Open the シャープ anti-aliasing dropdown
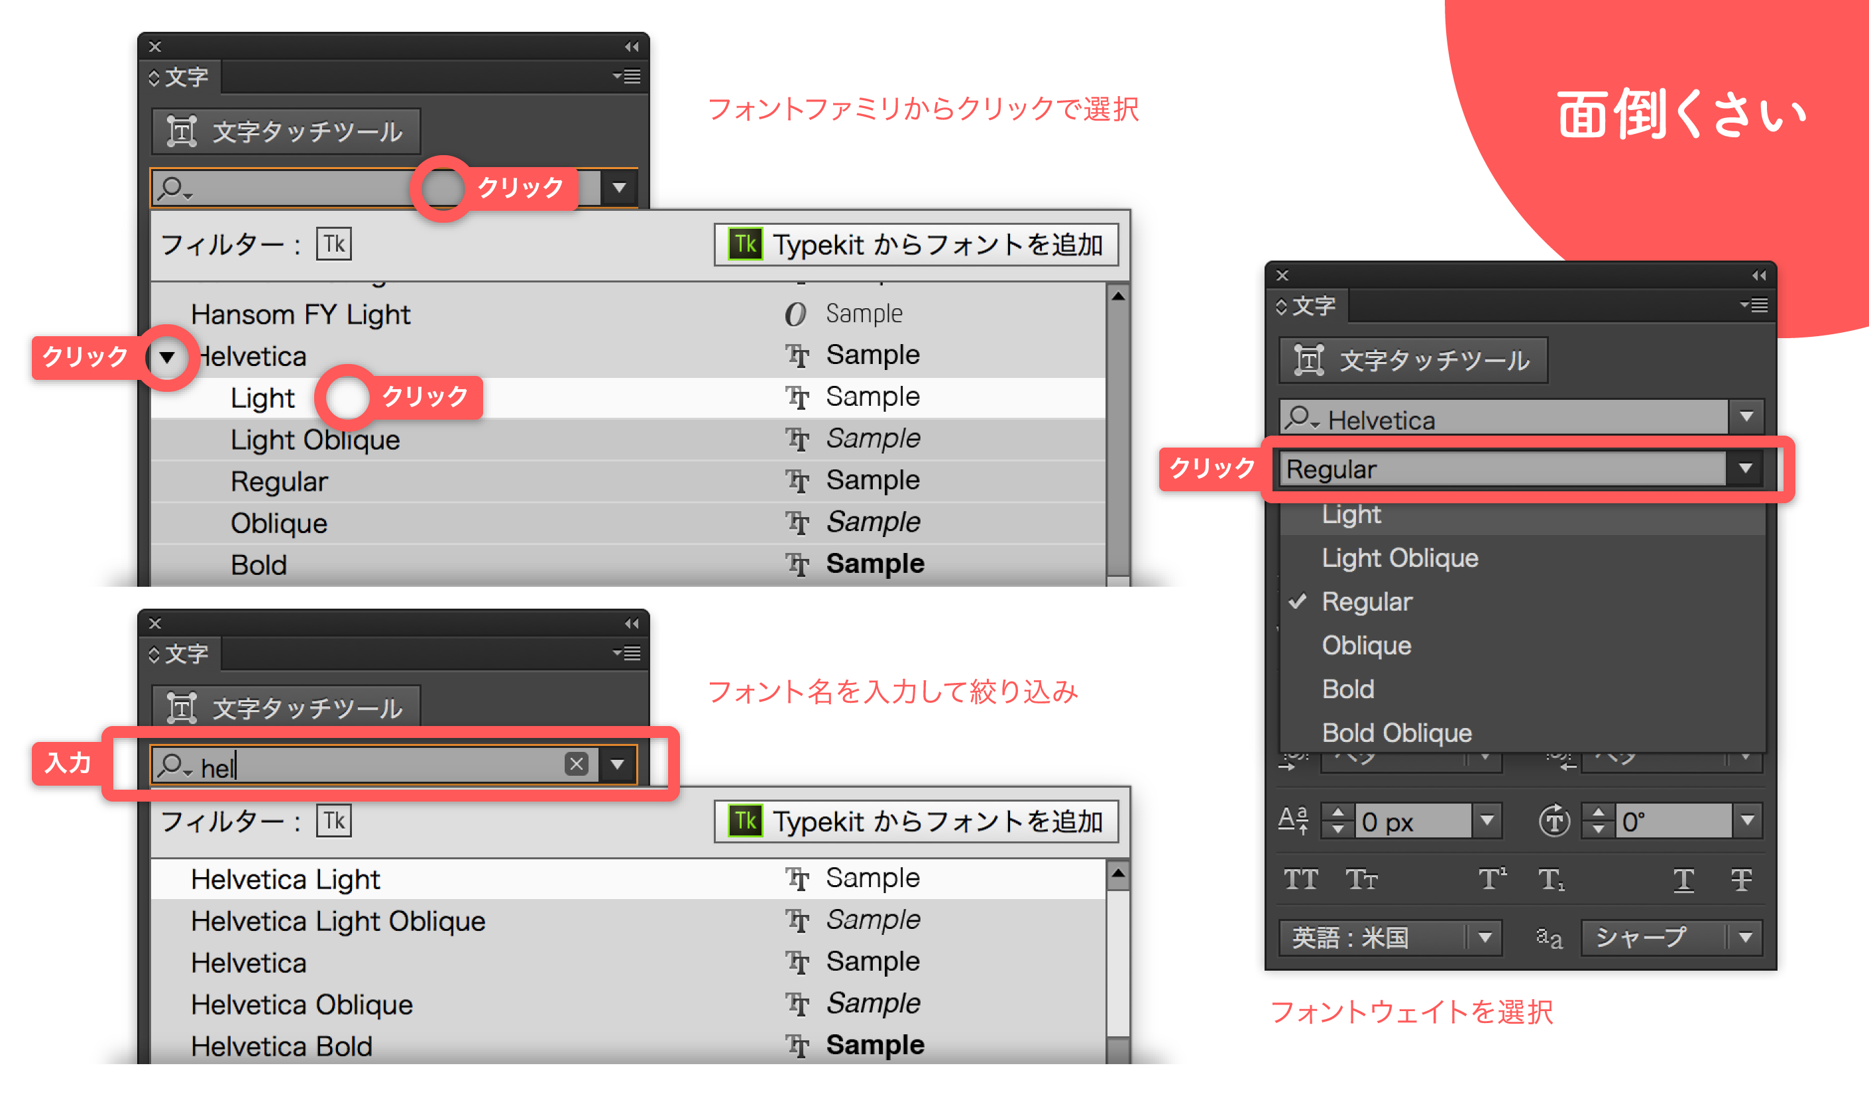 [x=1671, y=938]
